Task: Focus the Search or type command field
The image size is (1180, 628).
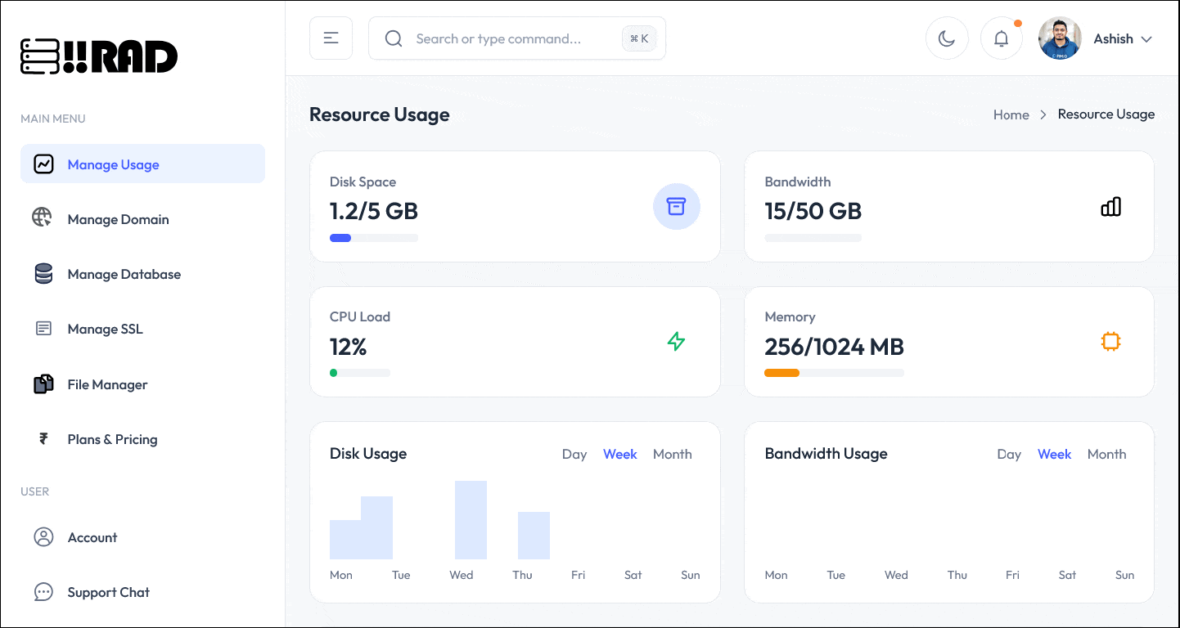Action: pos(516,38)
